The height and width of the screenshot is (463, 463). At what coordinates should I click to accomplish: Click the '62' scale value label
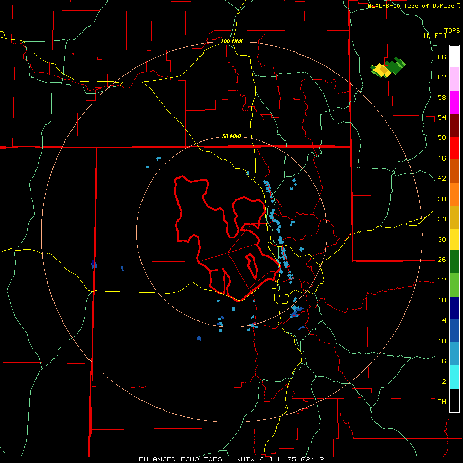pos(442,77)
